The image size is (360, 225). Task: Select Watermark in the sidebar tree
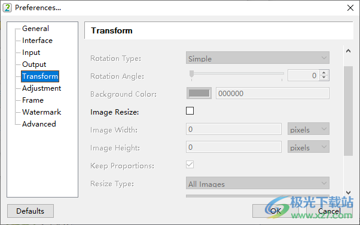coord(41,112)
